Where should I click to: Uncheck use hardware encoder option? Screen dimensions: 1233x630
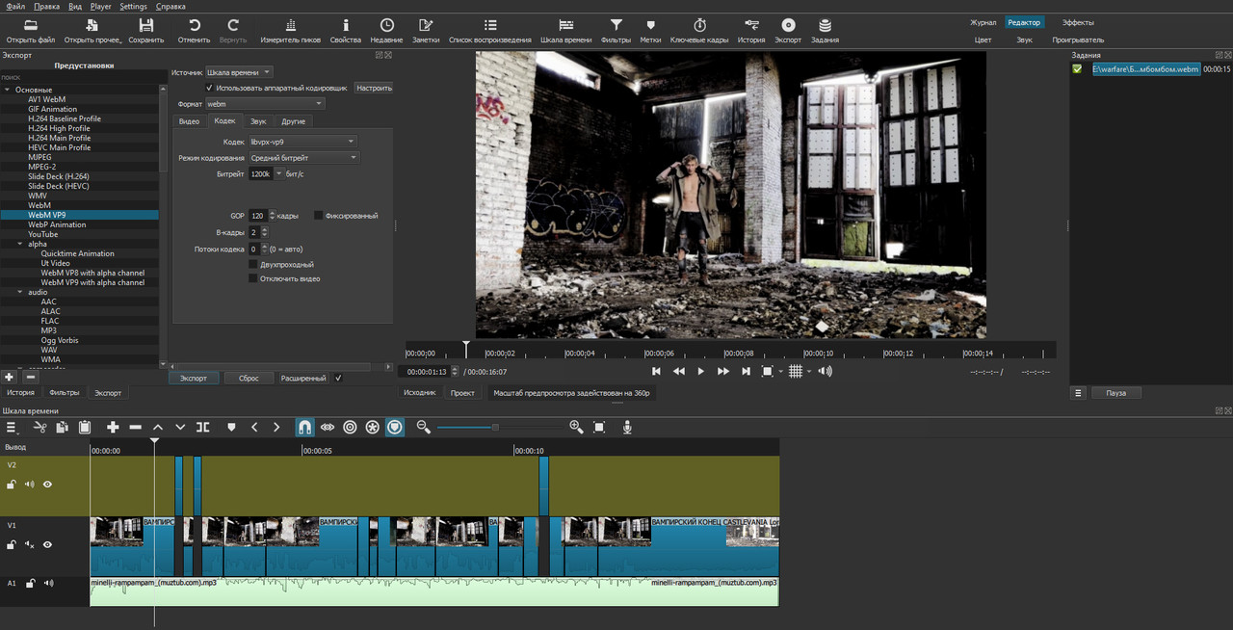point(209,88)
